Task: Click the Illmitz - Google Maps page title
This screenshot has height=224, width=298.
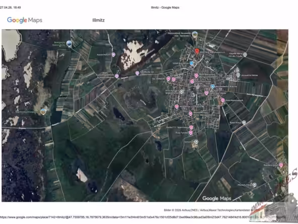Action: (165, 8)
